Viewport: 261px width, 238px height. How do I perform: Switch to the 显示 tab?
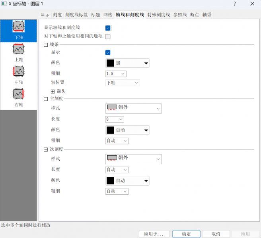click(x=45, y=15)
